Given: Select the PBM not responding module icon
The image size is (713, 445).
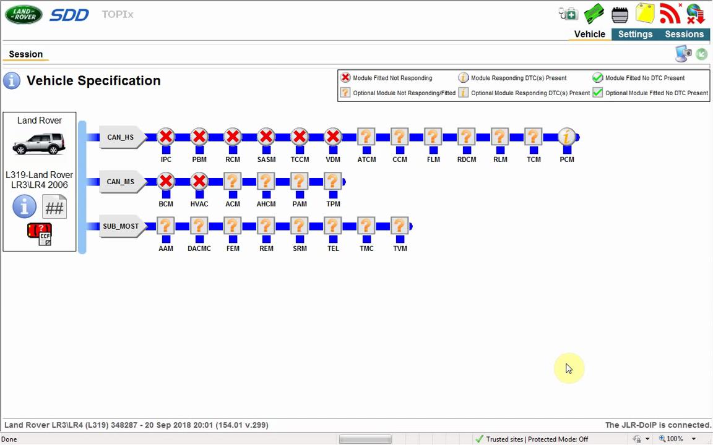Looking at the screenshot, I should coord(199,137).
